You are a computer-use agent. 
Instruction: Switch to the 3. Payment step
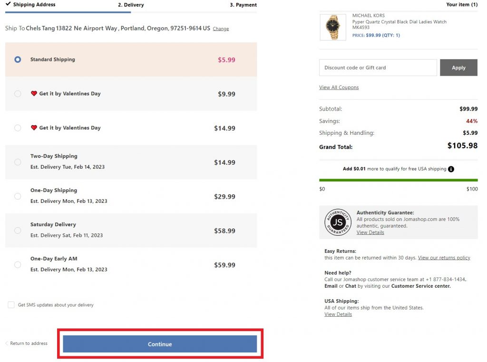point(243,5)
